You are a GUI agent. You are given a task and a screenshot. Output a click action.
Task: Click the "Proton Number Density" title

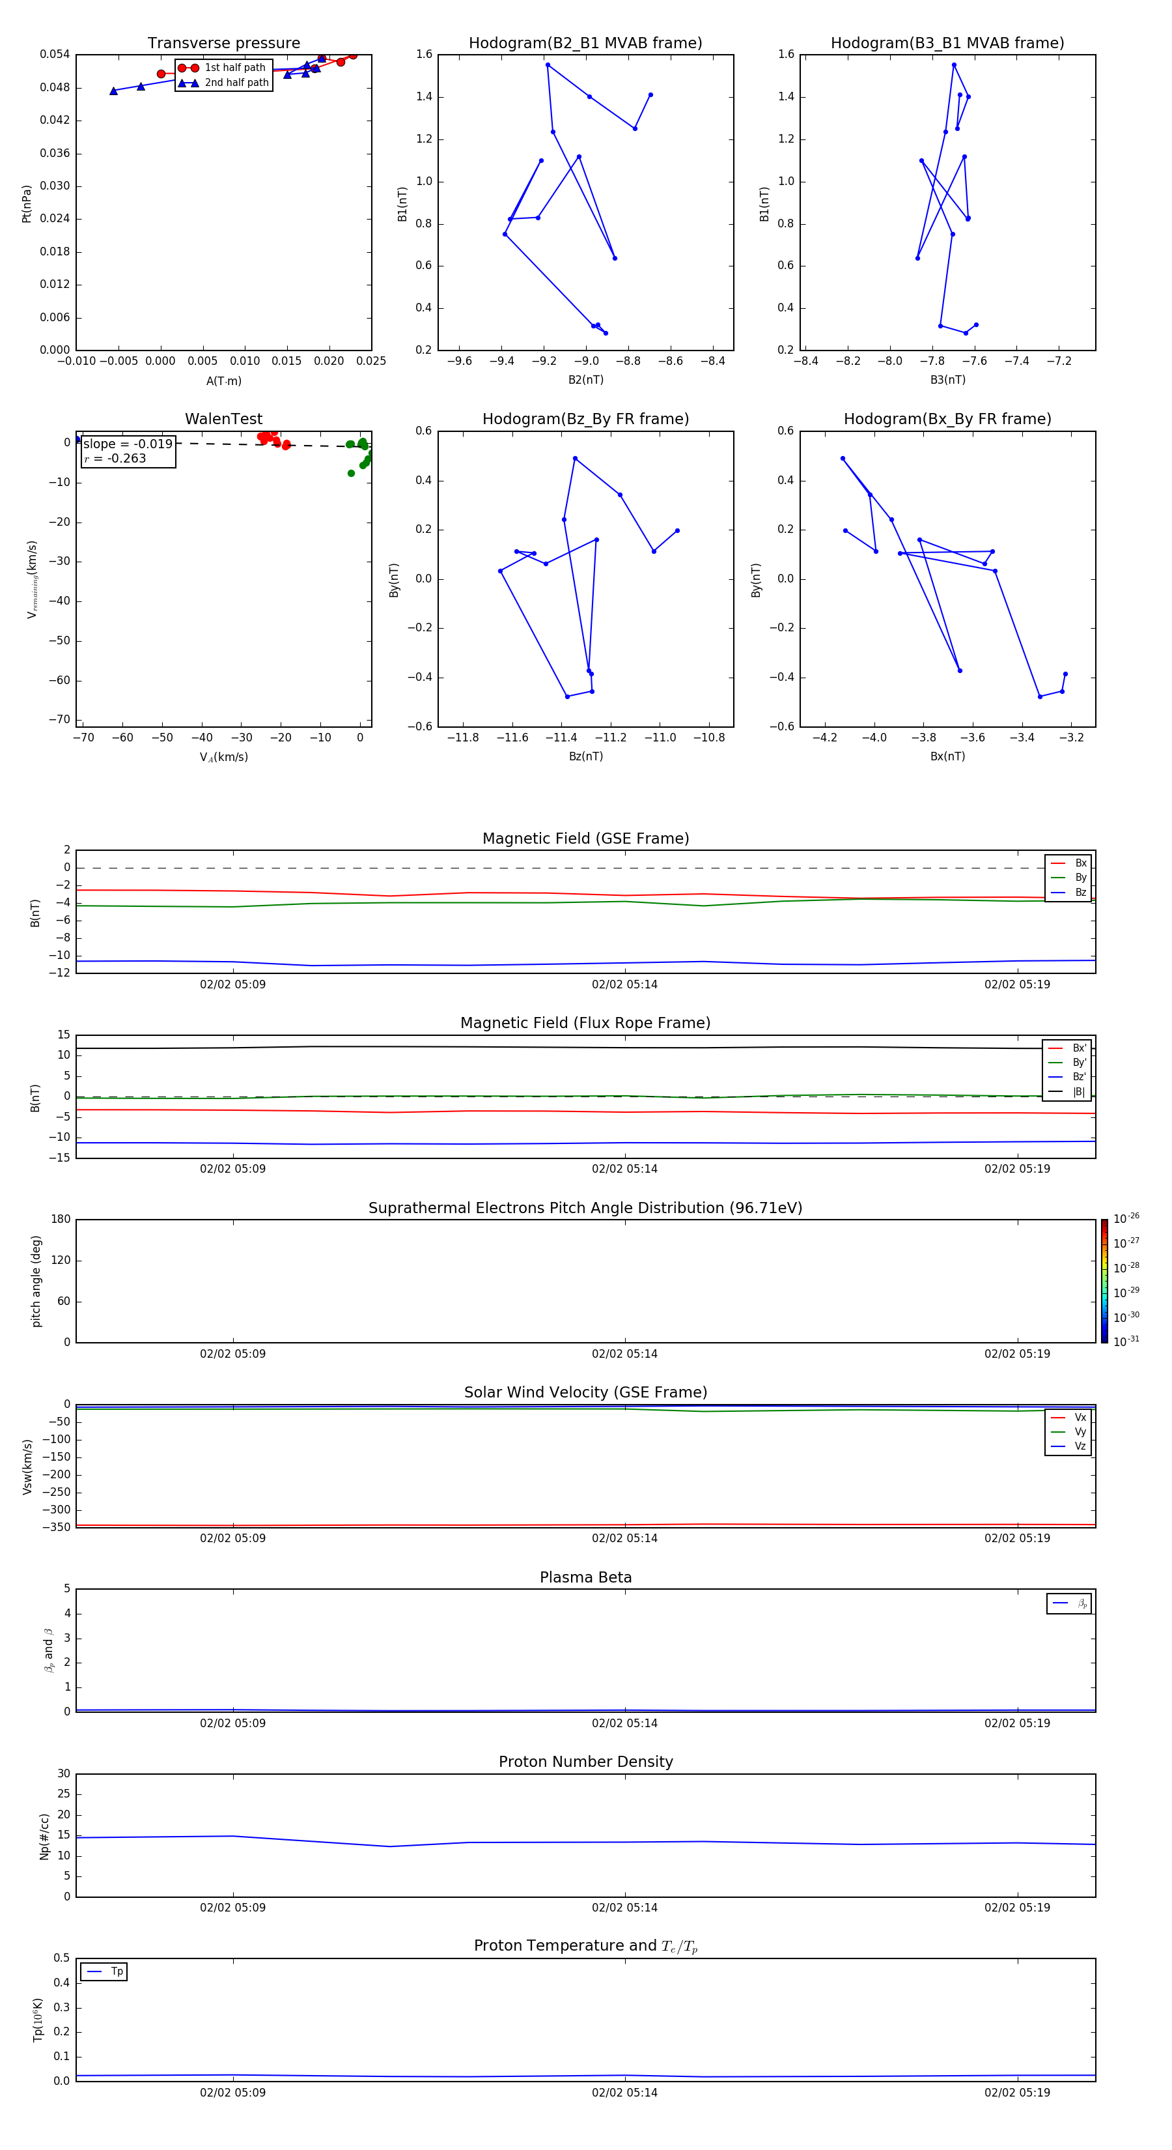click(x=585, y=1762)
